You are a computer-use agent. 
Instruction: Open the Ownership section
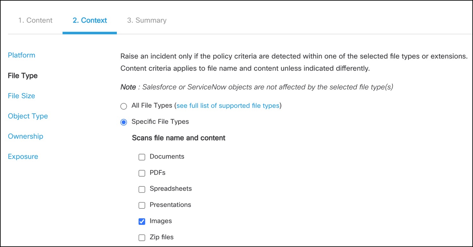click(26, 136)
